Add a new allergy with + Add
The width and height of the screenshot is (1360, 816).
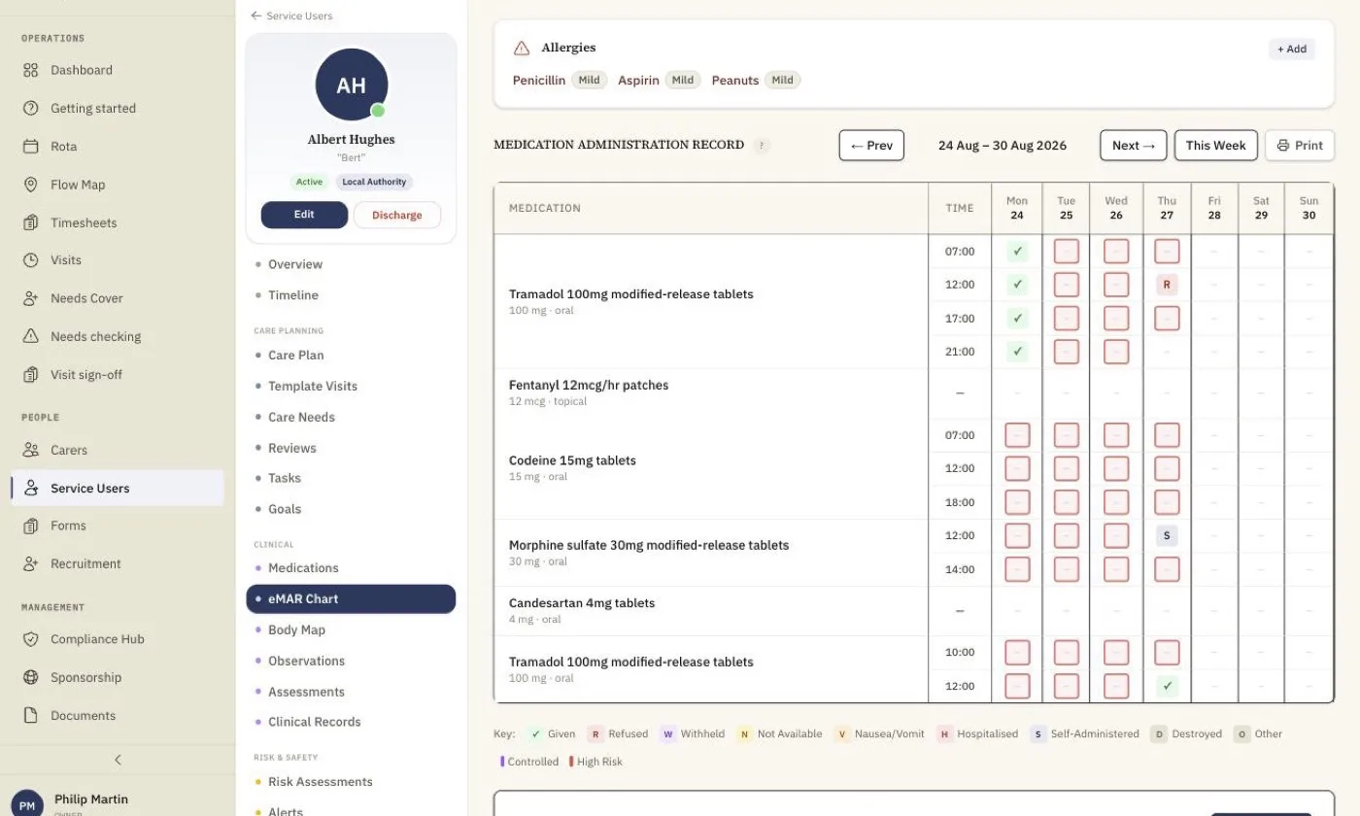[x=1292, y=49]
